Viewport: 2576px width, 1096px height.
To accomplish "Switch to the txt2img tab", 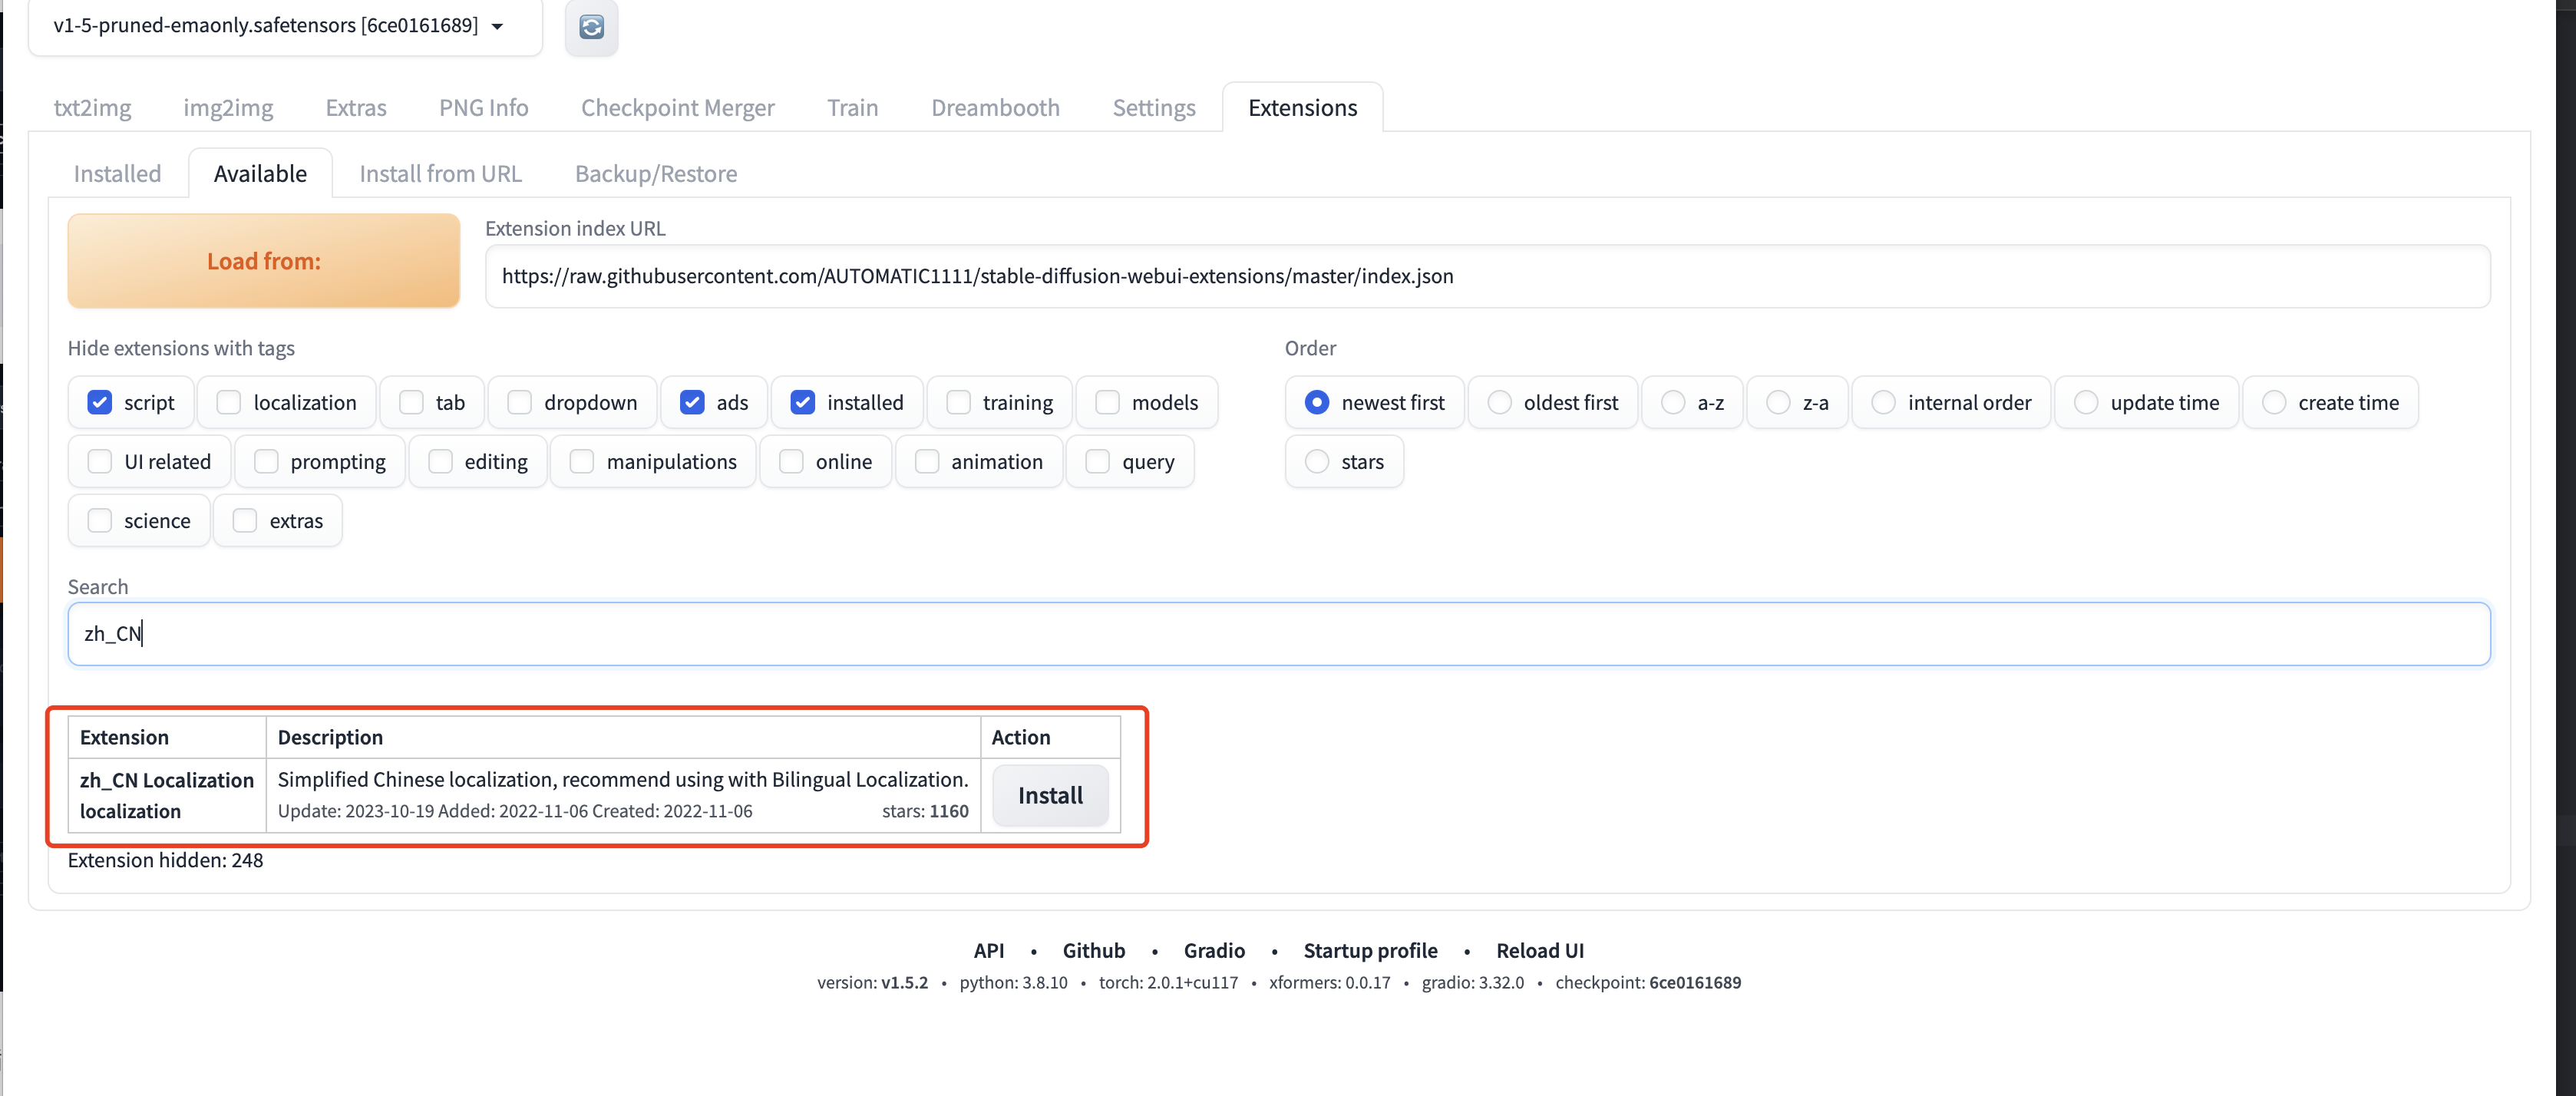I will point(92,108).
